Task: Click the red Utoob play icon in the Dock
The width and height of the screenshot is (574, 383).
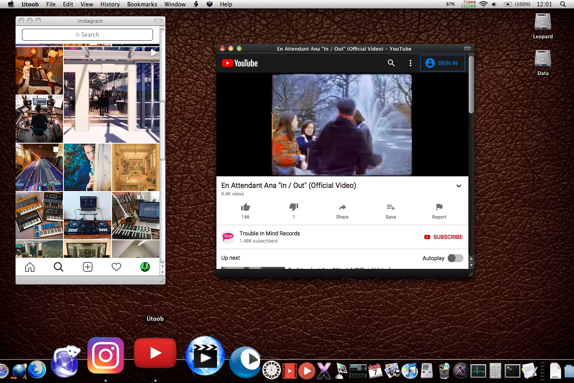Action: point(155,353)
